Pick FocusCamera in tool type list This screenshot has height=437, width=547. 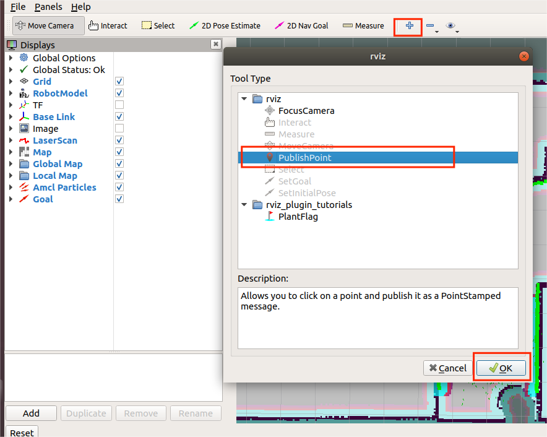pyautogui.click(x=306, y=111)
